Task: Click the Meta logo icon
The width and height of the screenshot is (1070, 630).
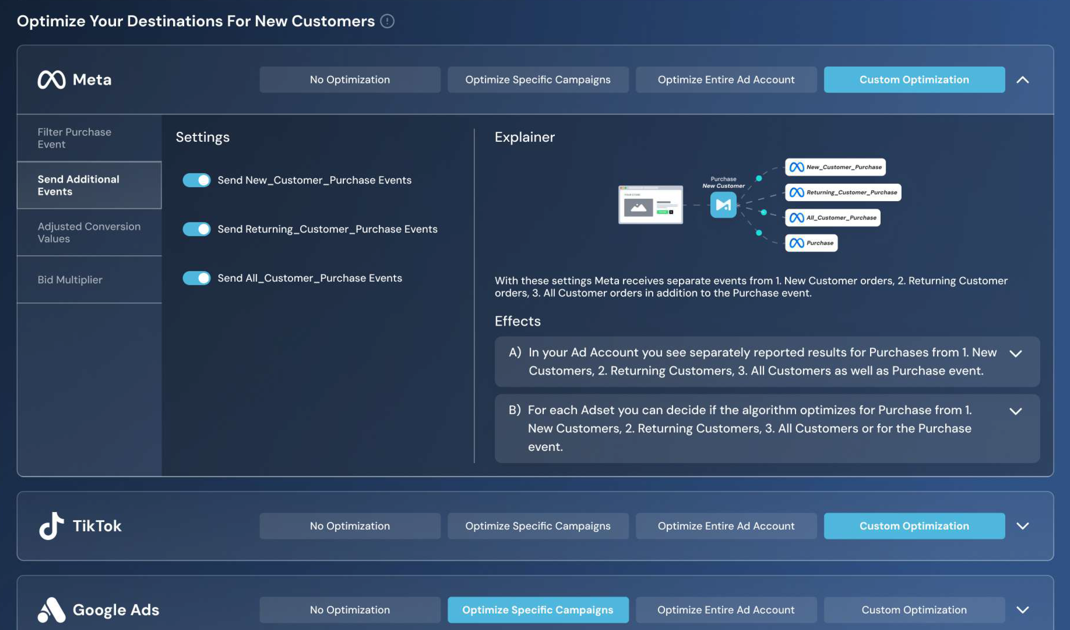Action: click(51, 79)
